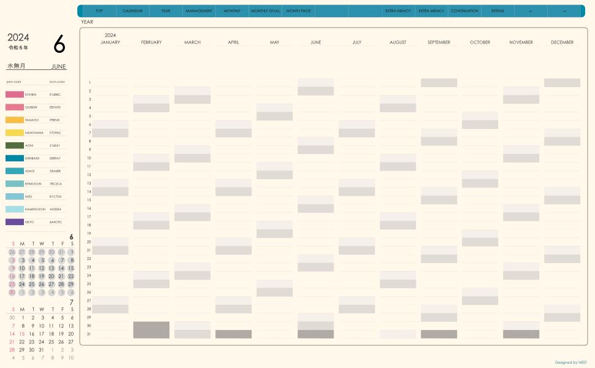Click the JANUARY column header
The height and width of the screenshot is (368, 595).
(110, 42)
